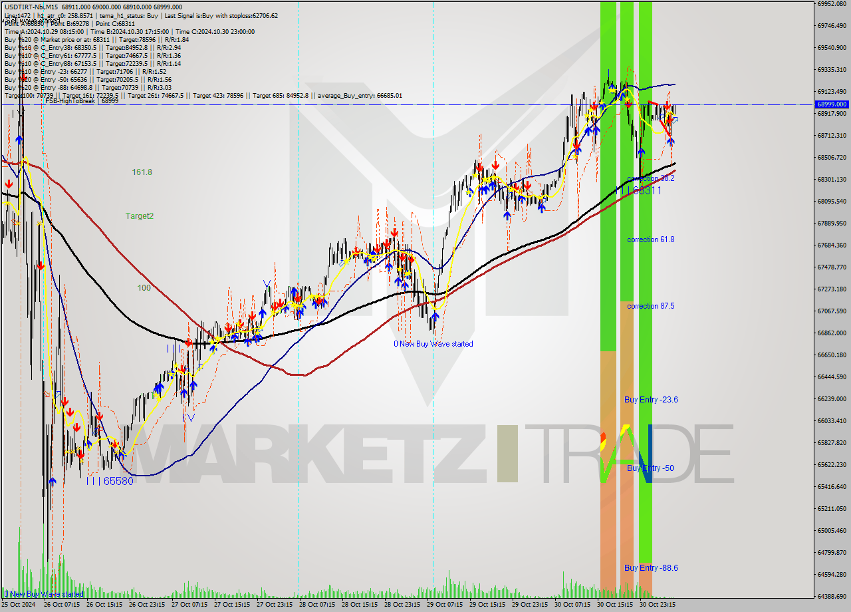Click the 'Entry -23: 66277' line
Image resolution: width=851 pixels, height=612 pixels.
[x=85, y=71]
